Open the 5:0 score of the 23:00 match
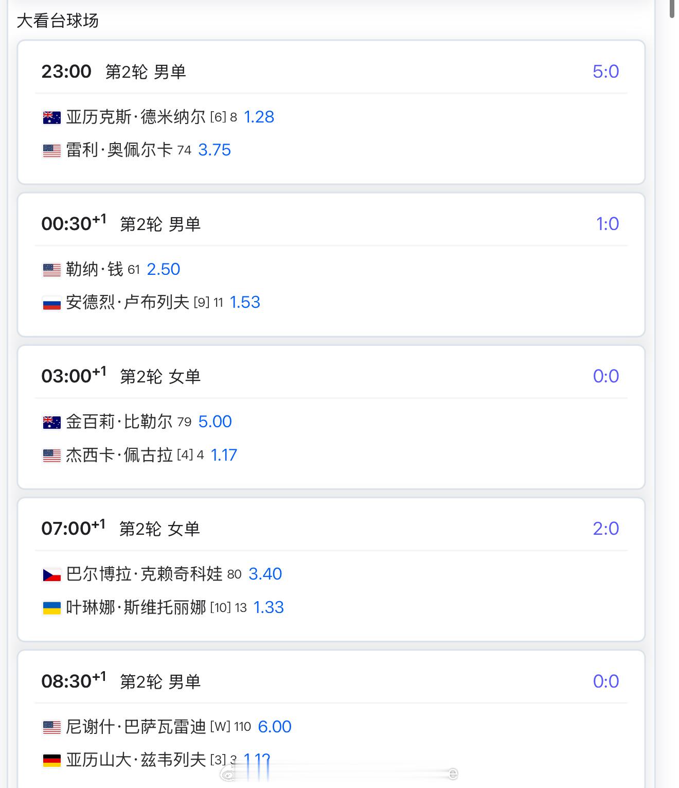Screen dimensions: 679x788 point(605,72)
